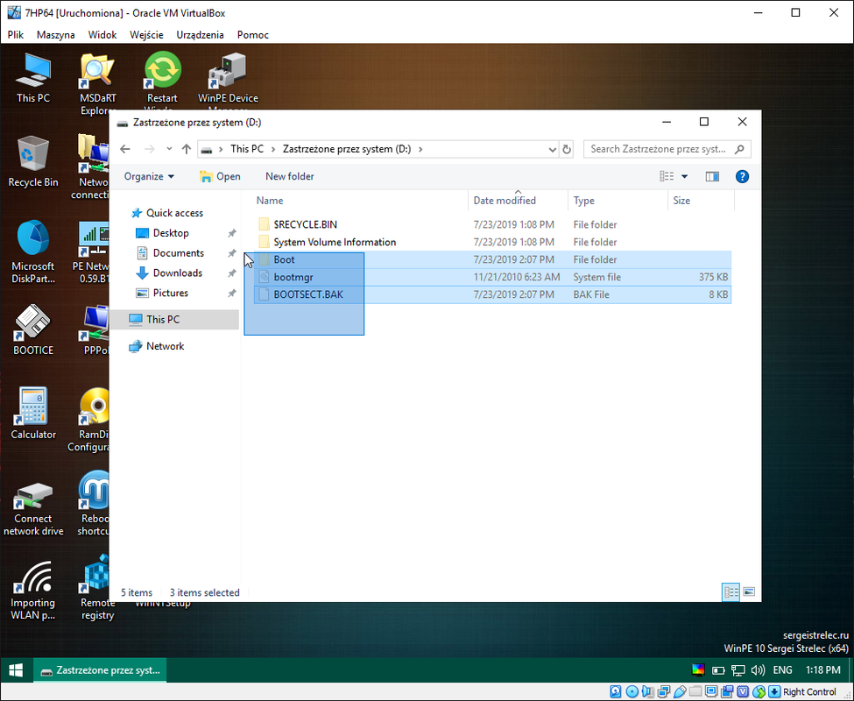Open MSDaRT Explorer desktop icon
854x701 pixels.
click(x=98, y=81)
